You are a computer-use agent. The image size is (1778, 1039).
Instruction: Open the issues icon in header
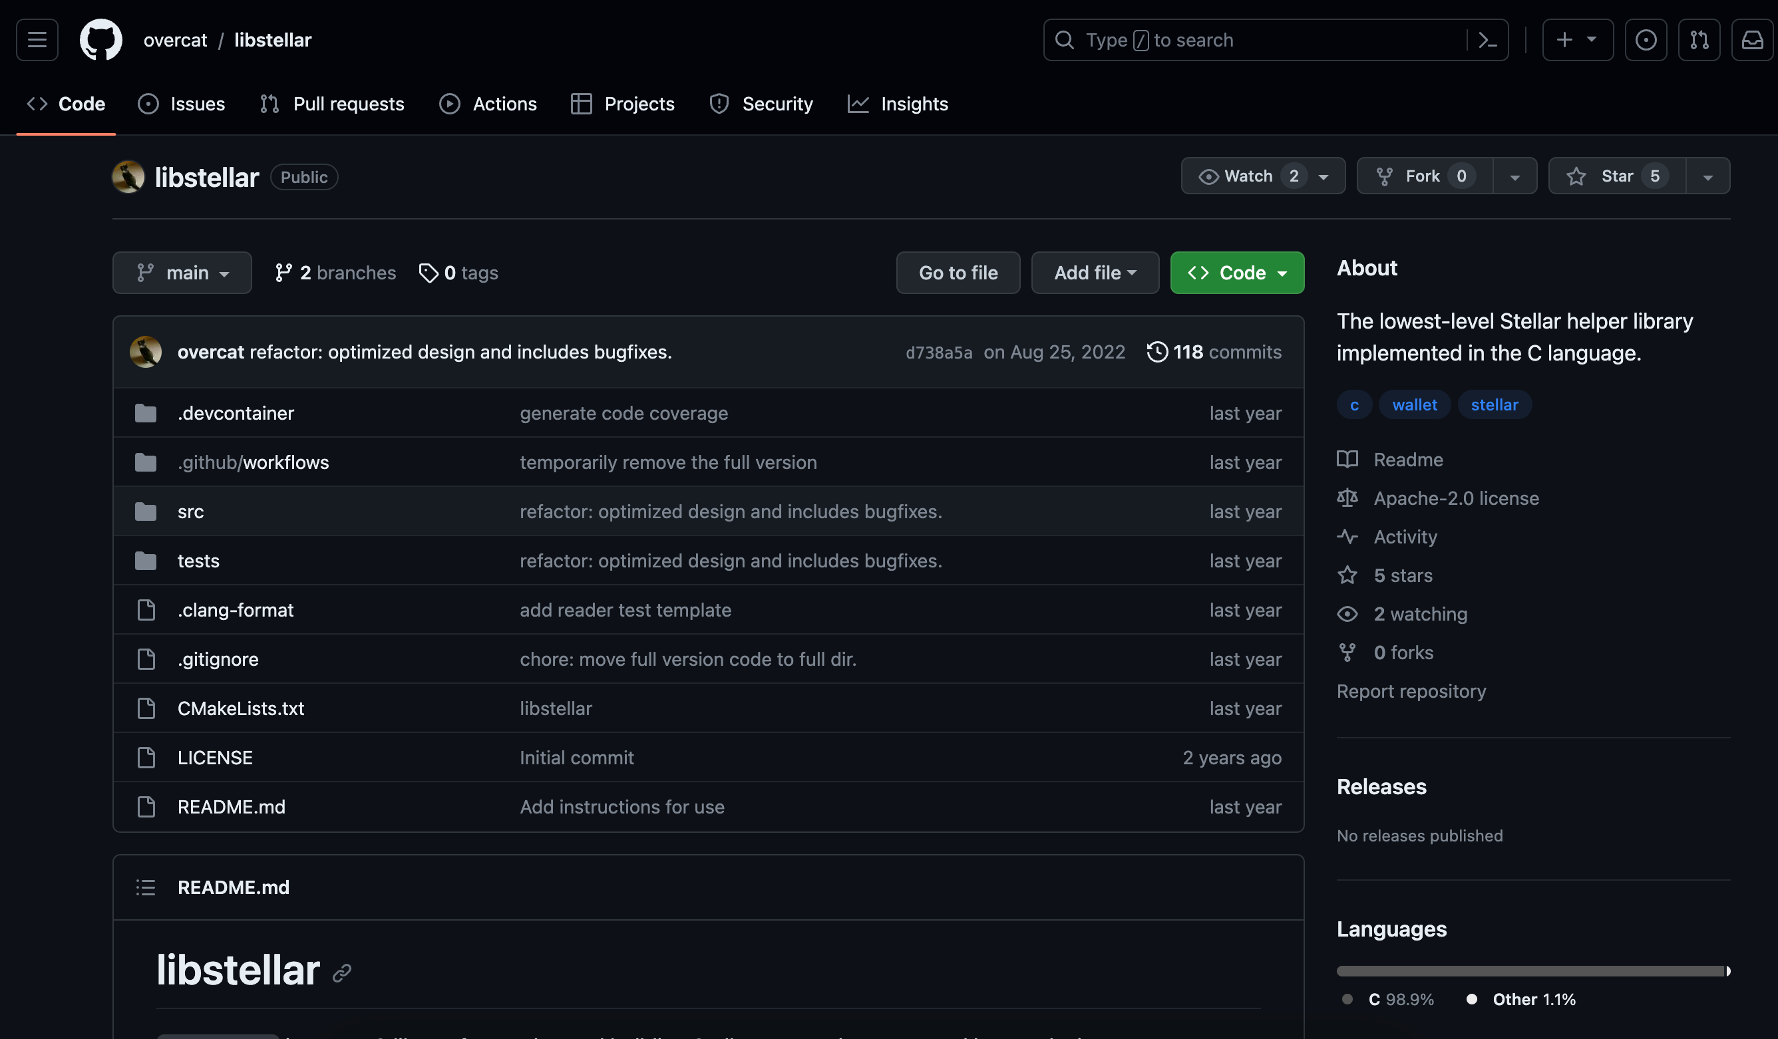pos(1646,40)
